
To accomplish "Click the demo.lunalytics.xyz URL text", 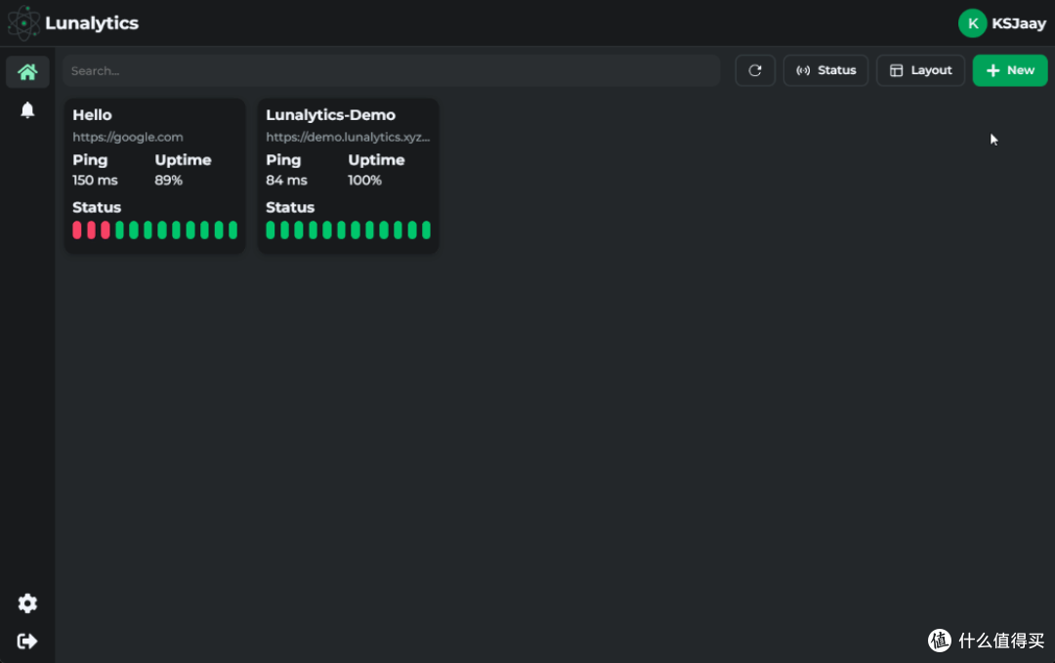I will (348, 137).
